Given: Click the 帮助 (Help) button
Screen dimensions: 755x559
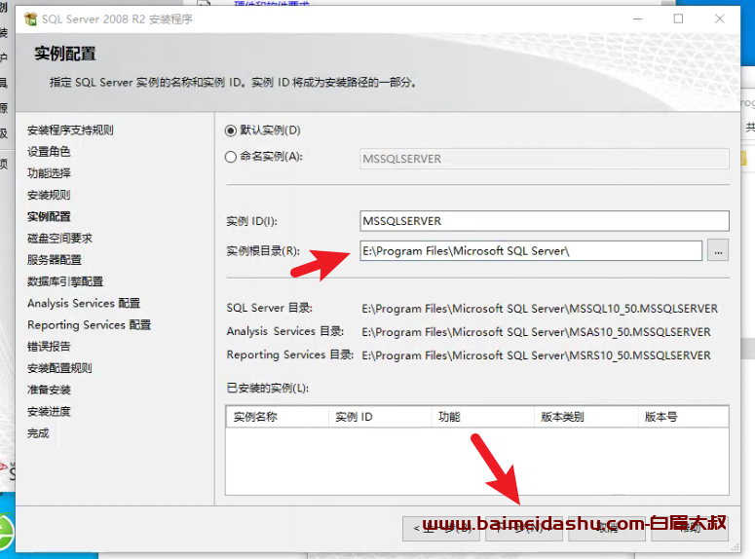Looking at the screenshot, I should point(690,528).
